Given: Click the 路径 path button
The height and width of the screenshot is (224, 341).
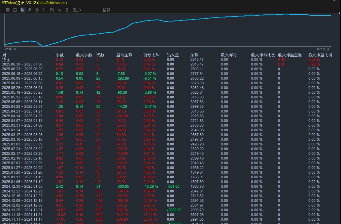Looking at the screenshot, I should [106, 10].
